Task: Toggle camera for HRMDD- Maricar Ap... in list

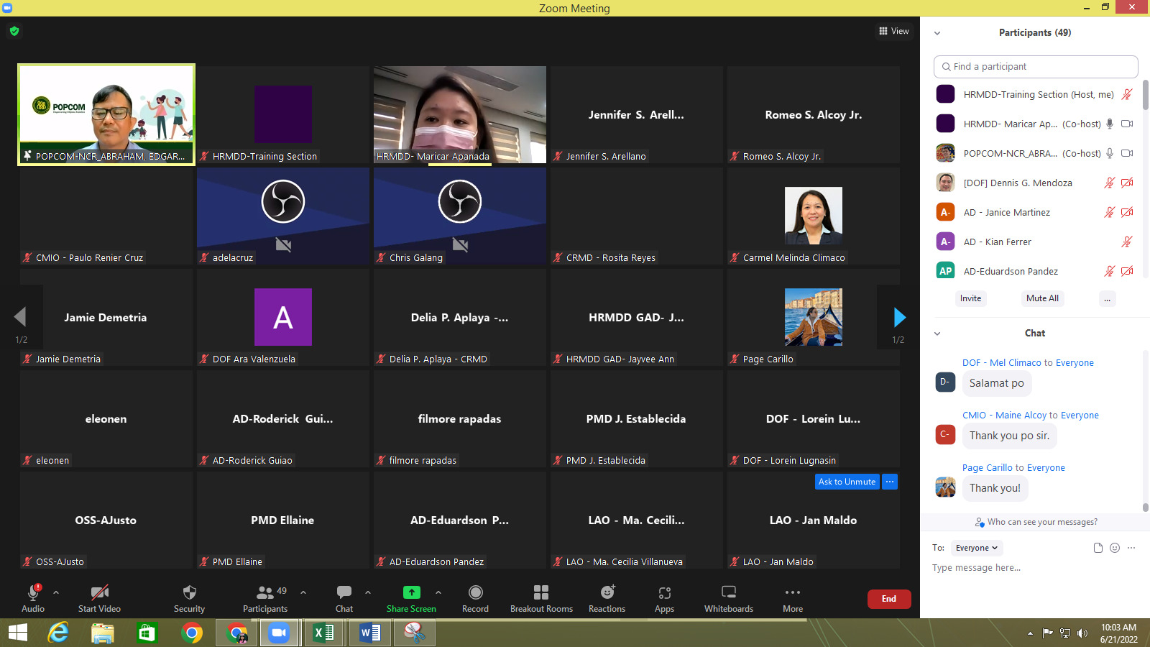Action: (1127, 124)
